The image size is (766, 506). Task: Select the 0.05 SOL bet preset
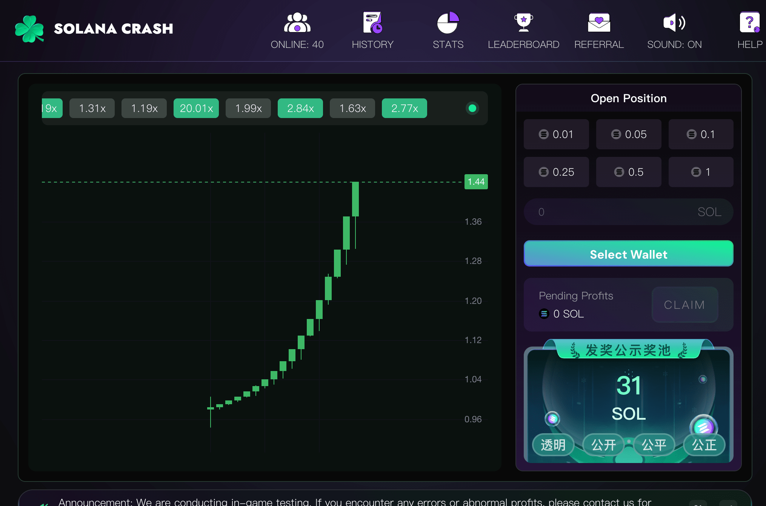click(629, 134)
